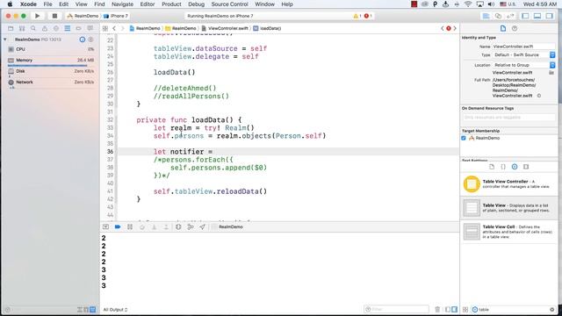Switch library to icon grid view

coord(465,309)
